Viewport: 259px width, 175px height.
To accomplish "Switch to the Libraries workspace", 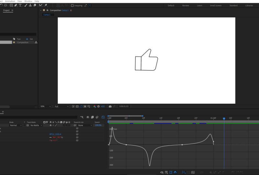I will click(249, 6).
